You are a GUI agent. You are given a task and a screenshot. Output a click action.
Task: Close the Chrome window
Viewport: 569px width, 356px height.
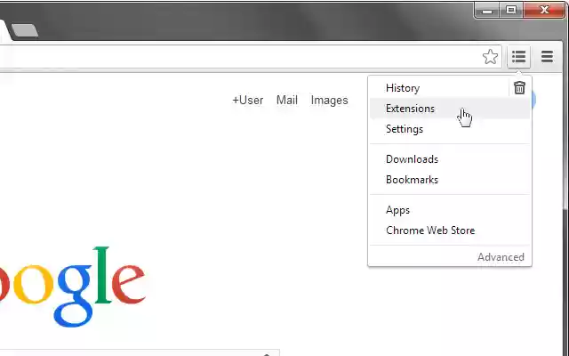click(x=543, y=10)
